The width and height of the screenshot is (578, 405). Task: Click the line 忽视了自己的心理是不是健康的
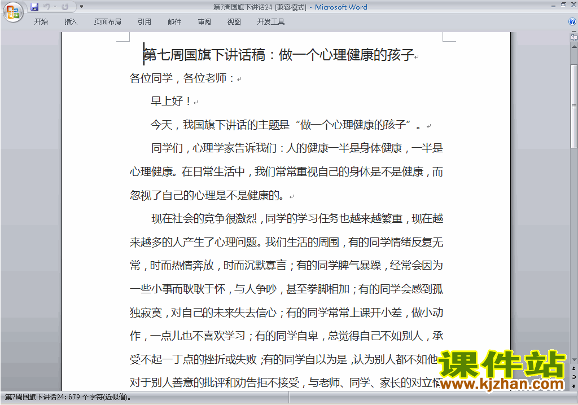pyautogui.click(x=208, y=195)
